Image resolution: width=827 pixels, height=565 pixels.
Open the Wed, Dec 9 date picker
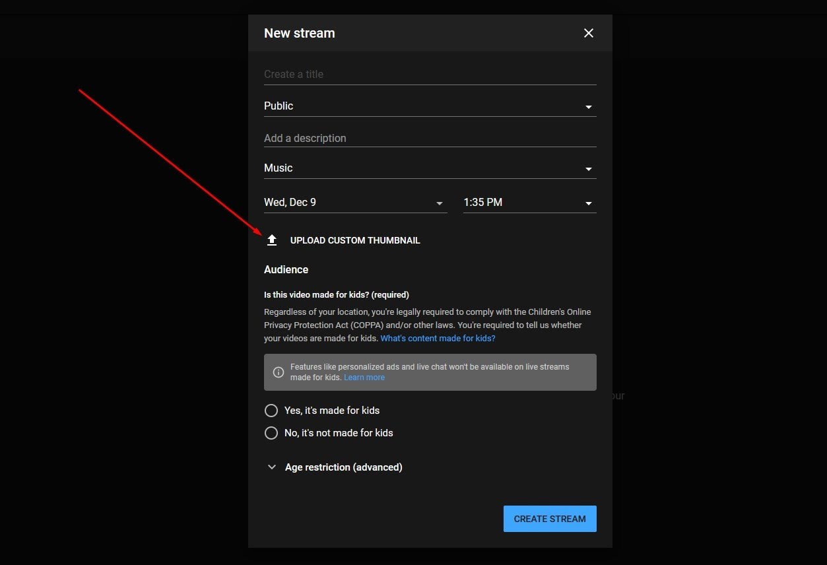coord(356,203)
